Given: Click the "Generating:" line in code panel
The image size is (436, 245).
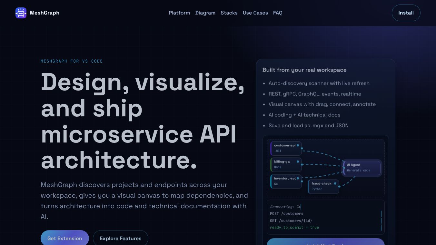Looking at the screenshot, I should click(x=285, y=207).
